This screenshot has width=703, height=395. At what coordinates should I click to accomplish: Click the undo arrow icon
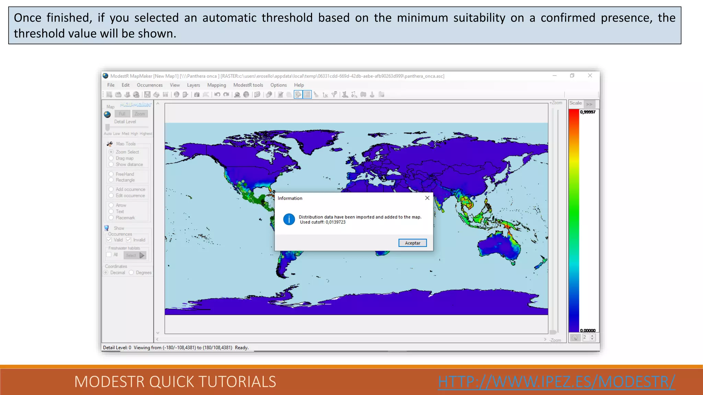click(x=217, y=95)
